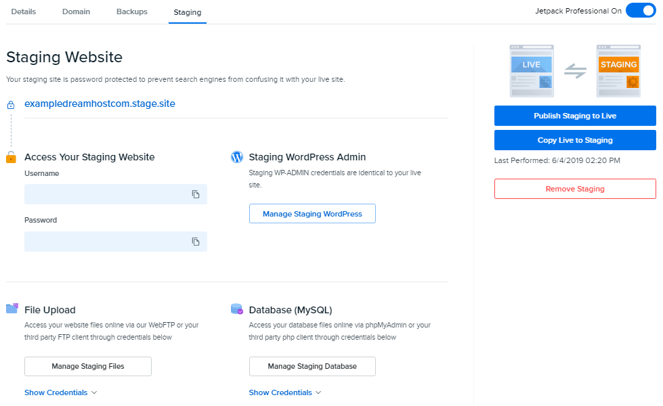Click the blue lock icon beside the staging URL

click(x=11, y=105)
